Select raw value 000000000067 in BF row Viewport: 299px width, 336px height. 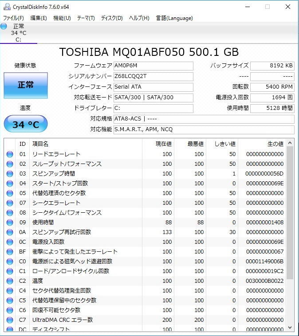tap(265, 252)
